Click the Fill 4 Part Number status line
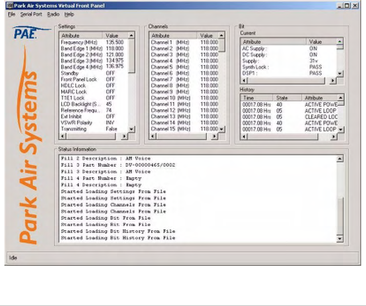366x306 pixels. point(101,178)
